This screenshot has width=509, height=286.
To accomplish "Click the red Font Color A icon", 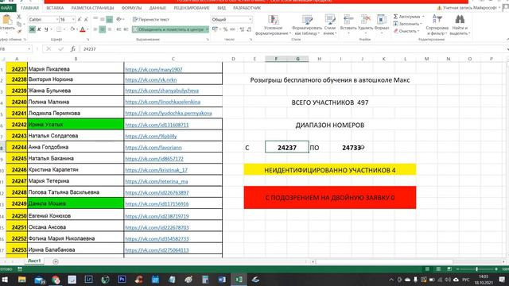I will pyautogui.click(x=83, y=29).
